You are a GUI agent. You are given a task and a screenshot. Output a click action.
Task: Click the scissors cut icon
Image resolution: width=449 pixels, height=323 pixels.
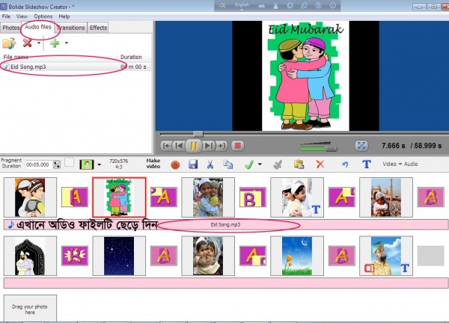click(x=210, y=164)
